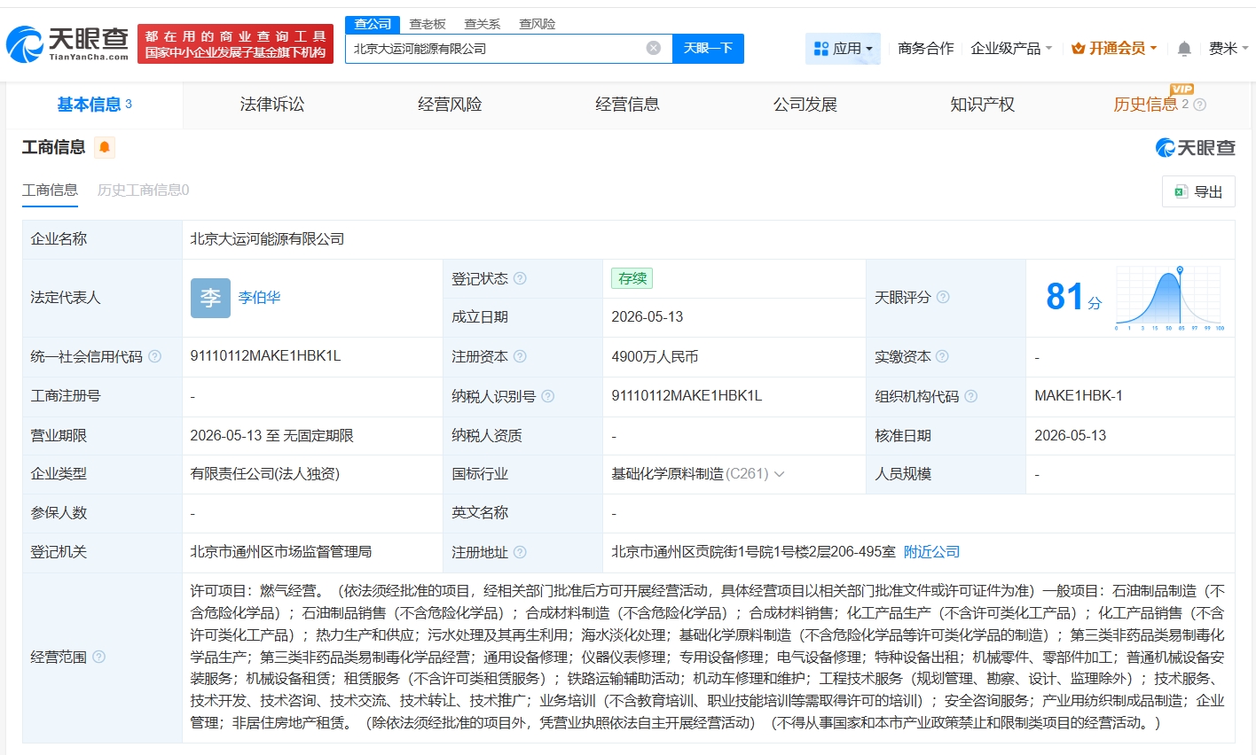Click the 李 avatar of legal representative
The width and height of the screenshot is (1256, 755).
[x=210, y=298]
